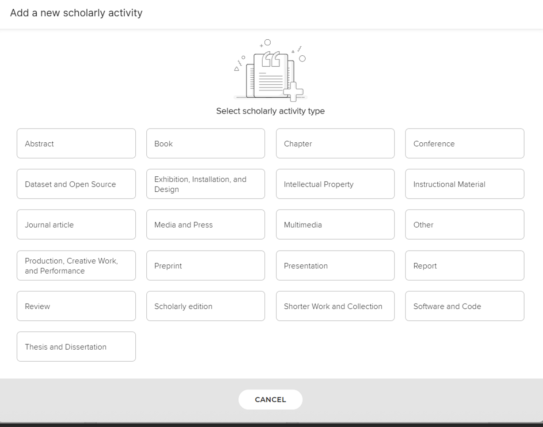This screenshot has height=427, width=543.
Task: Pick the Report option
Action: coord(465,266)
